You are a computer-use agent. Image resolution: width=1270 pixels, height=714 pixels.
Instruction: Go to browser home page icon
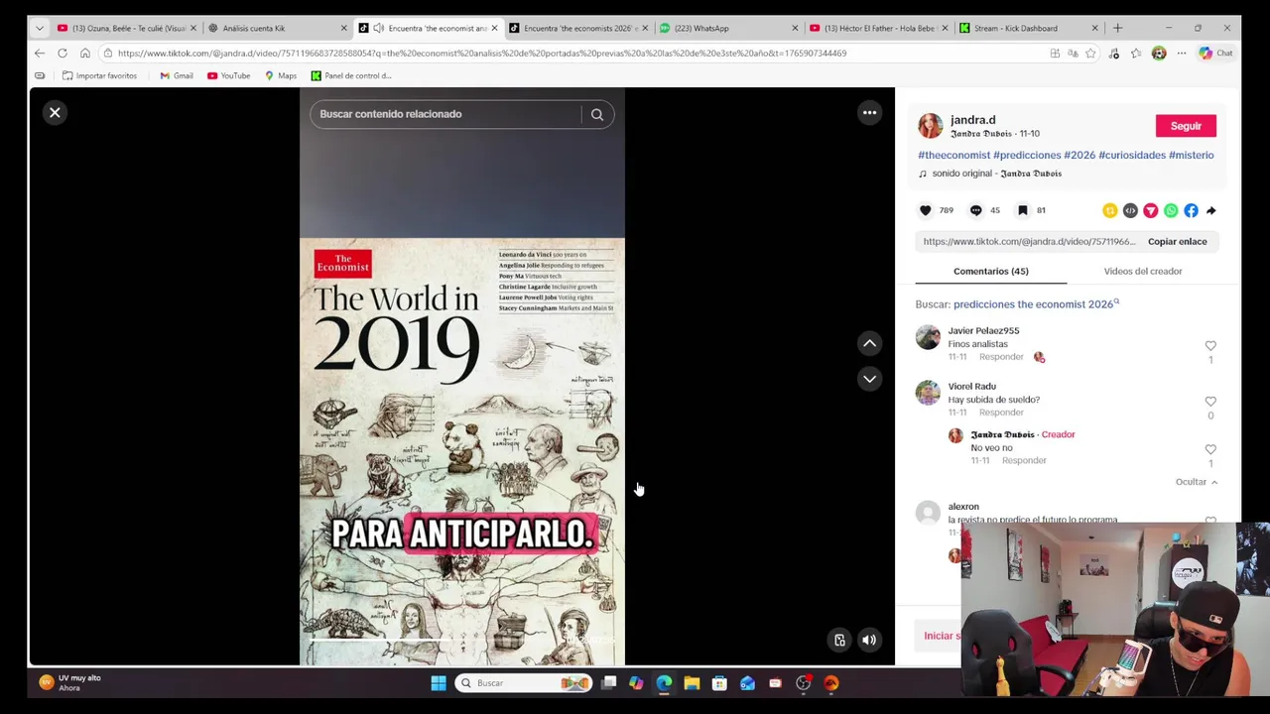[x=85, y=54]
